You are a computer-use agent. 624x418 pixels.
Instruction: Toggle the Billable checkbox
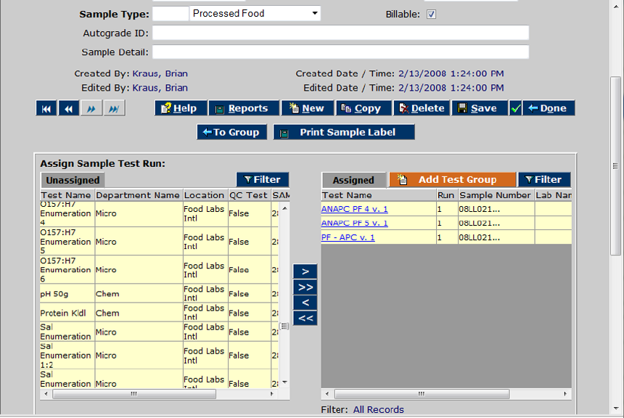pyautogui.click(x=431, y=14)
